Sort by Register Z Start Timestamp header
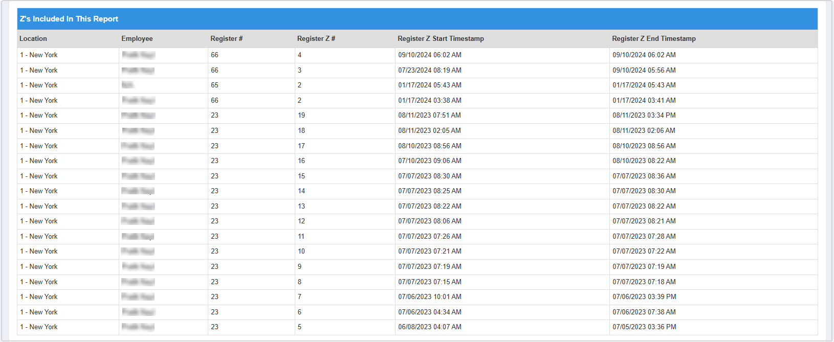 [x=441, y=39]
